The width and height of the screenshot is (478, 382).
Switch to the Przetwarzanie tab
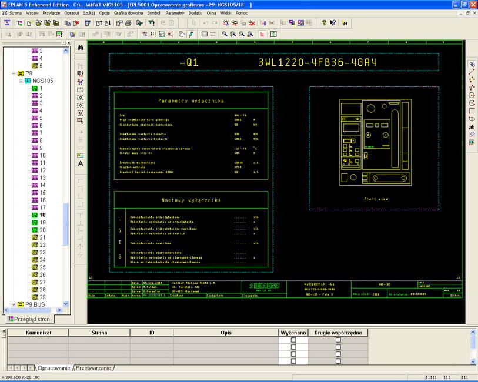(x=93, y=368)
